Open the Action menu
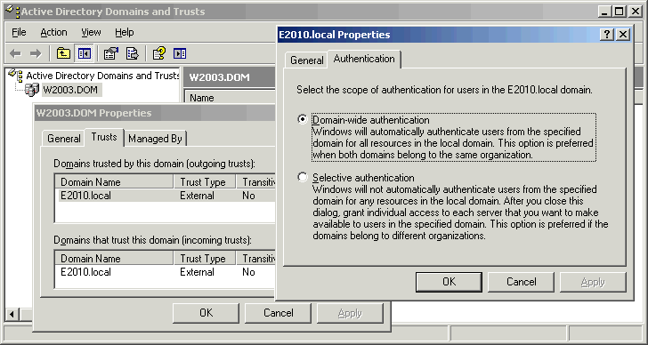 (53, 32)
